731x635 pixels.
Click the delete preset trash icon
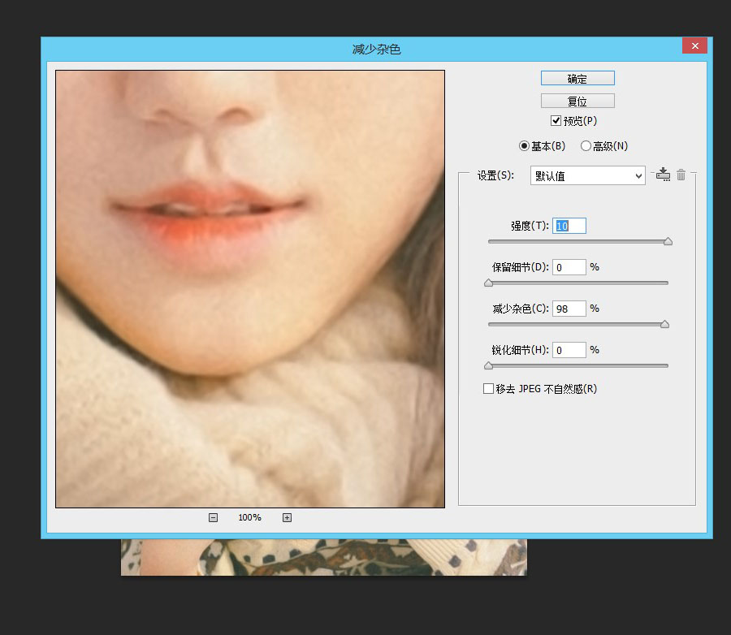tap(681, 175)
